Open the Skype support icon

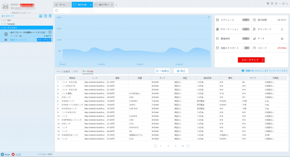coord(3,154)
